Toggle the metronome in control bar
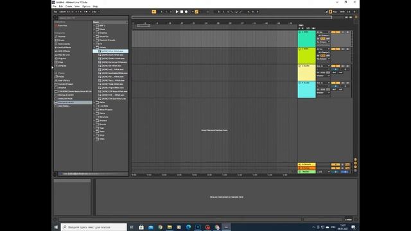Screen dimensions: 411x231 click(x=86, y=12)
